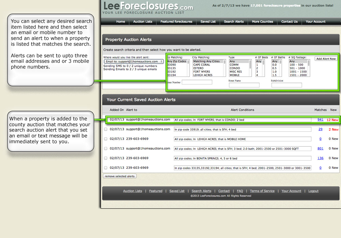Pick 3 in the # Of Beds list
The width and height of the screenshot is (341, 238).
point(257,72)
